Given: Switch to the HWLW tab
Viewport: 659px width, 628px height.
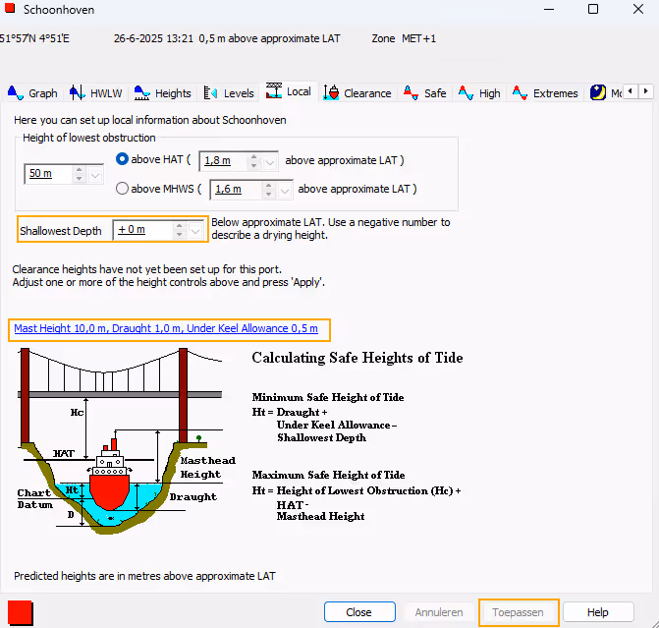Looking at the screenshot, I should [x=96, y=93].
